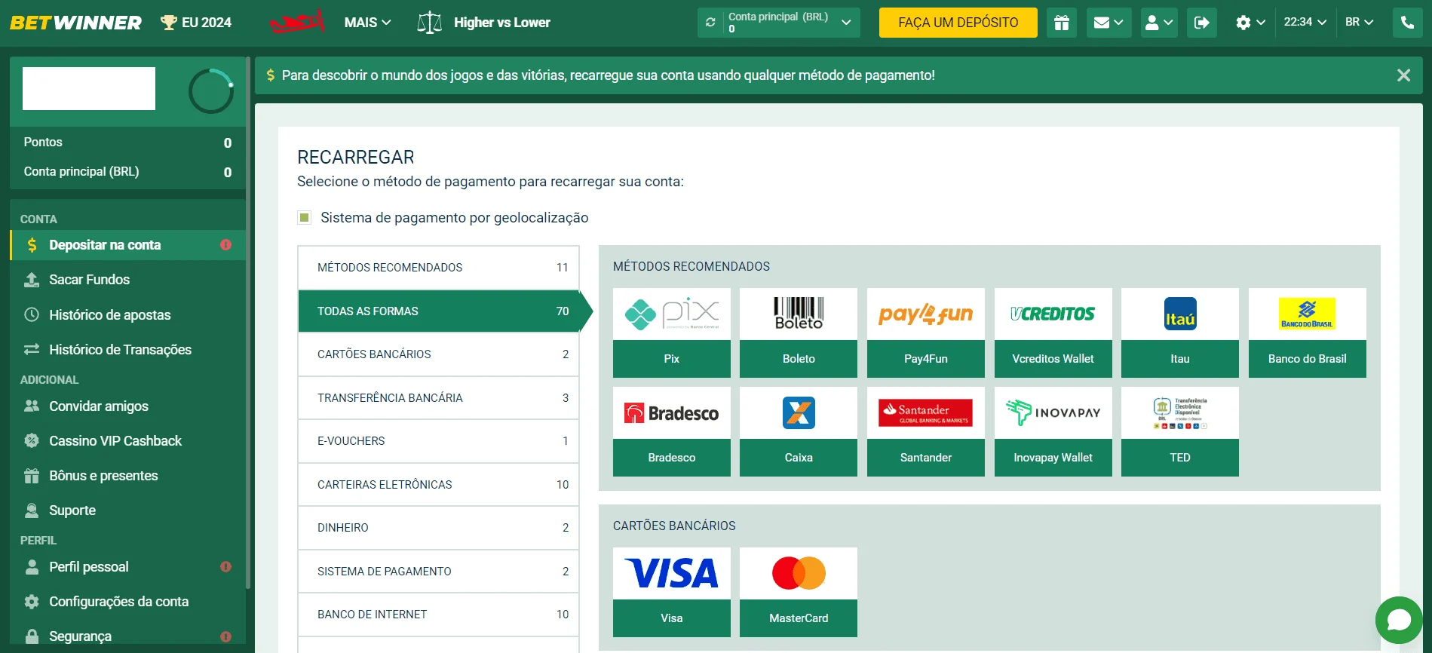Expand the BR language selector

coord(1360,22)
